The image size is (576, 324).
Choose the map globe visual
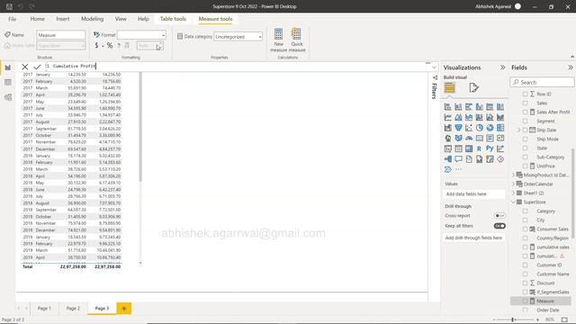click(x=448, y=138)
